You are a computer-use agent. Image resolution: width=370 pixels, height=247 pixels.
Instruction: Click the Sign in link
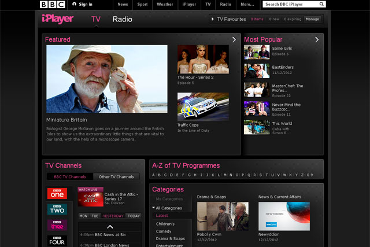click(86, 4)
